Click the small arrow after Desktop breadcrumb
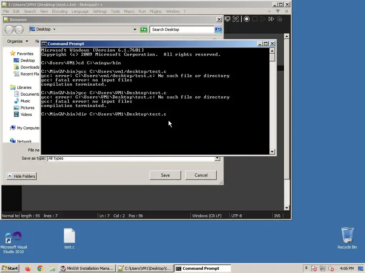 pos(54,29)
